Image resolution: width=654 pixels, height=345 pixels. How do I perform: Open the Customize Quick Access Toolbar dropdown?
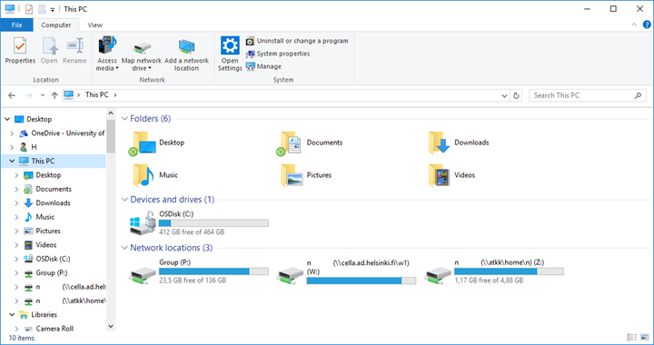pyautogui.click(x=53, y=9)
